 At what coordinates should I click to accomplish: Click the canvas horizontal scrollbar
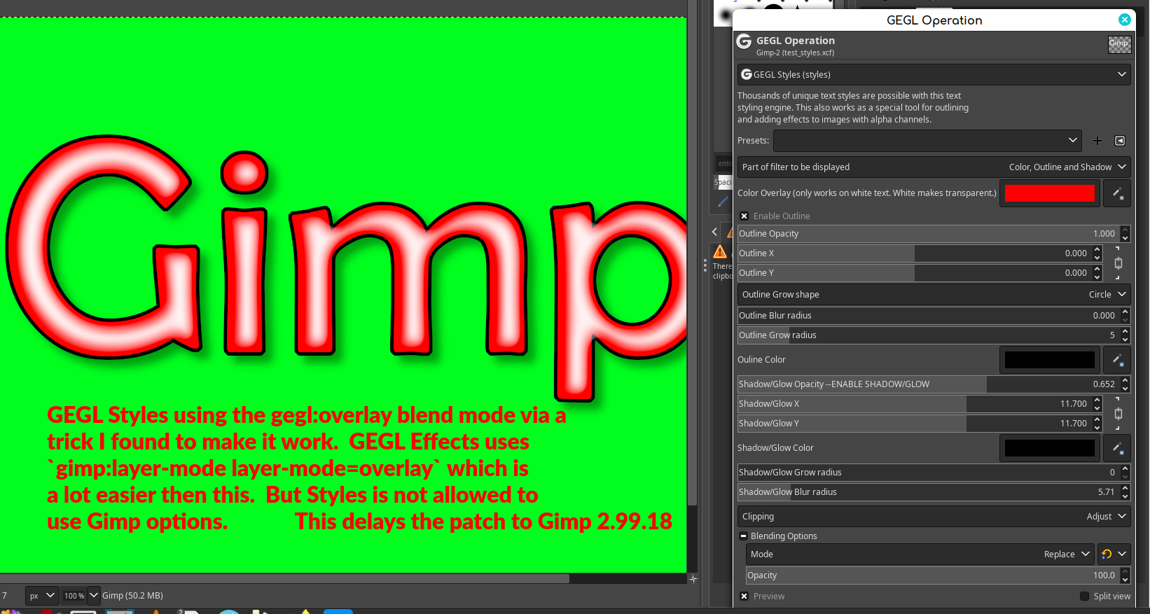coord(284,579)
